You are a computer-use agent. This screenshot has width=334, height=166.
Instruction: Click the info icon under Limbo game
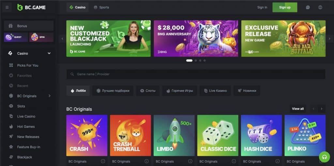(190, 161)
